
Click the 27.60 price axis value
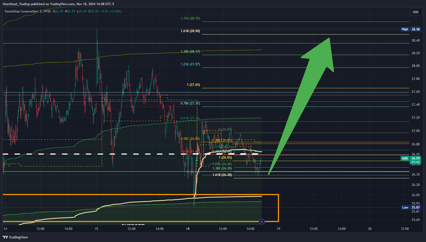(x=415, y=92)
